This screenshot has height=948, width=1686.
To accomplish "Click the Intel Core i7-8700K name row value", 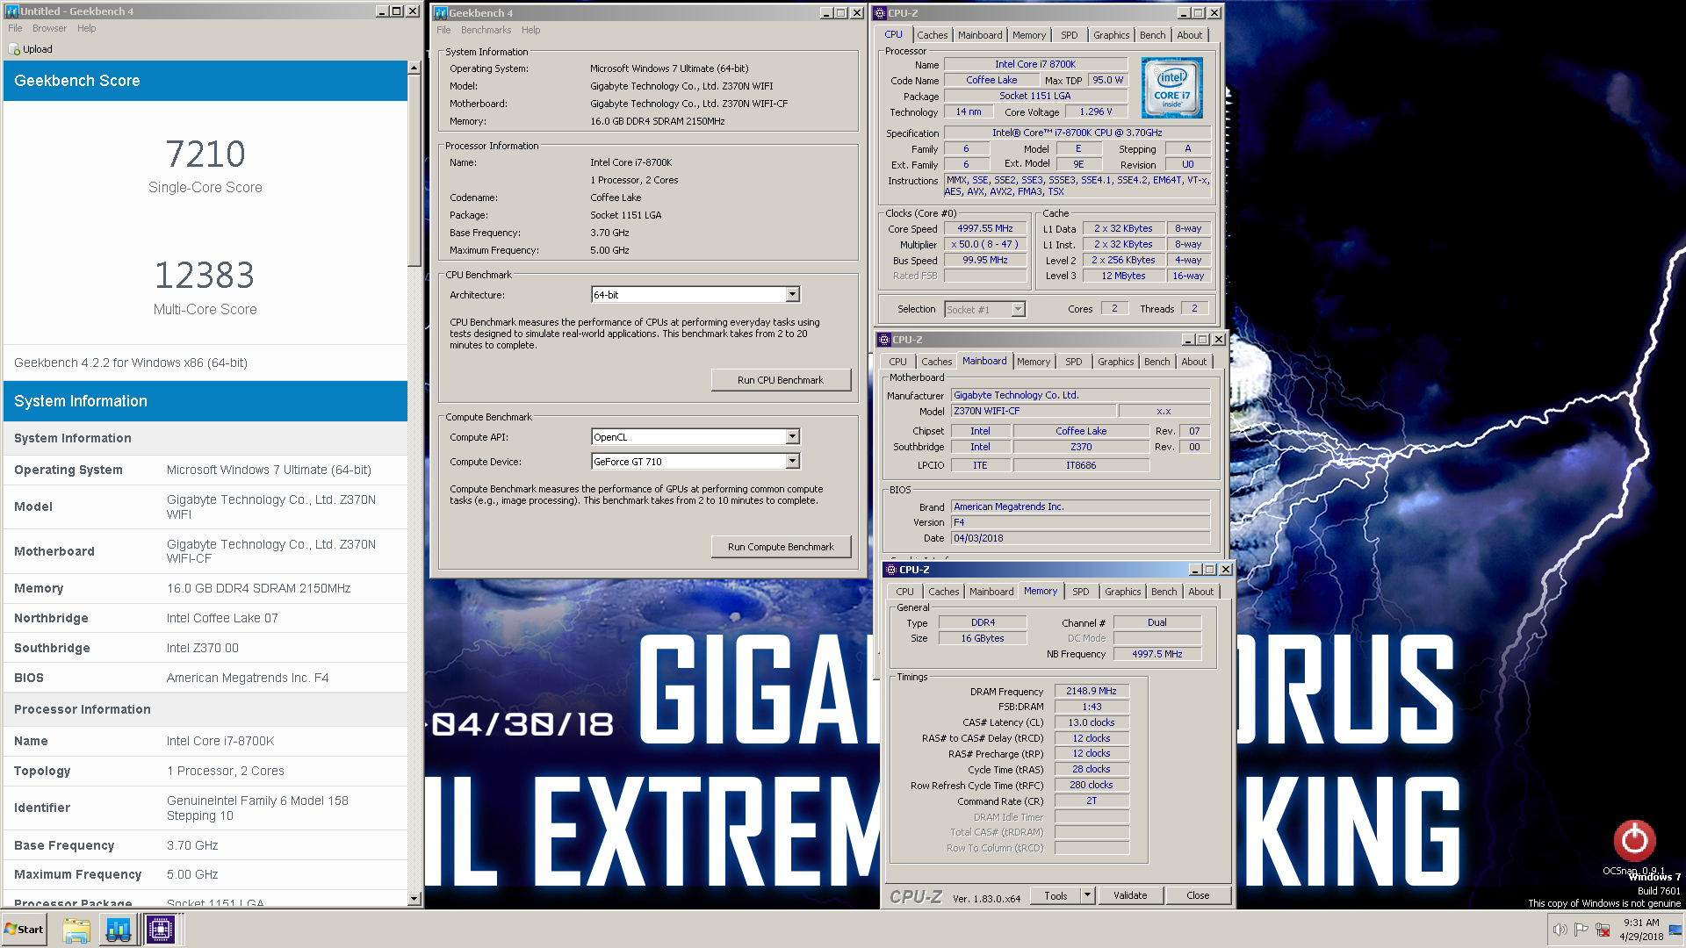I will tap(220, 741).
